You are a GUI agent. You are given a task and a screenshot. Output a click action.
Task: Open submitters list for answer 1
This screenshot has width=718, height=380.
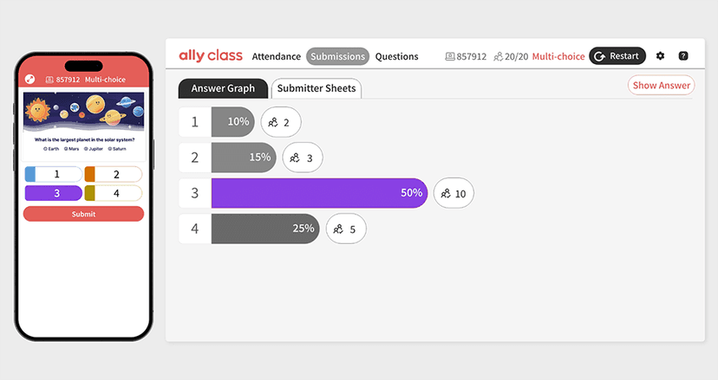pyautogui.click(x=280, y=122)
